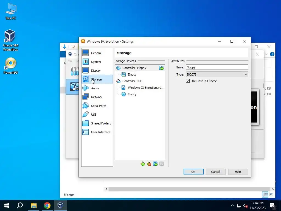
Task: Open the Audio settings category
Action: 97,88
